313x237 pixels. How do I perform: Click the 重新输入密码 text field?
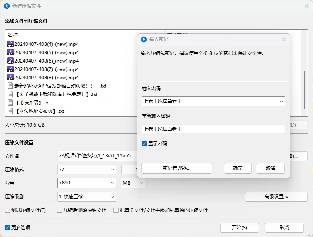pos(213,129)
